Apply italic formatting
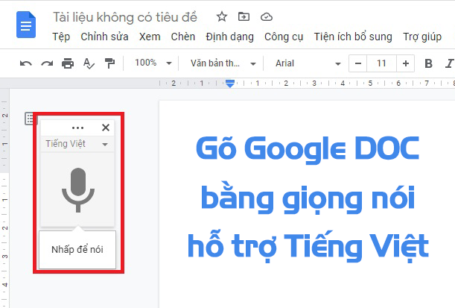 449,63
